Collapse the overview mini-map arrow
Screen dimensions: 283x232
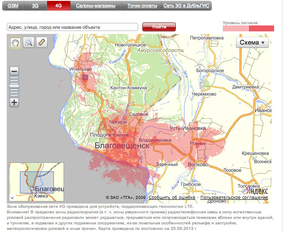(x=12, y=197)
